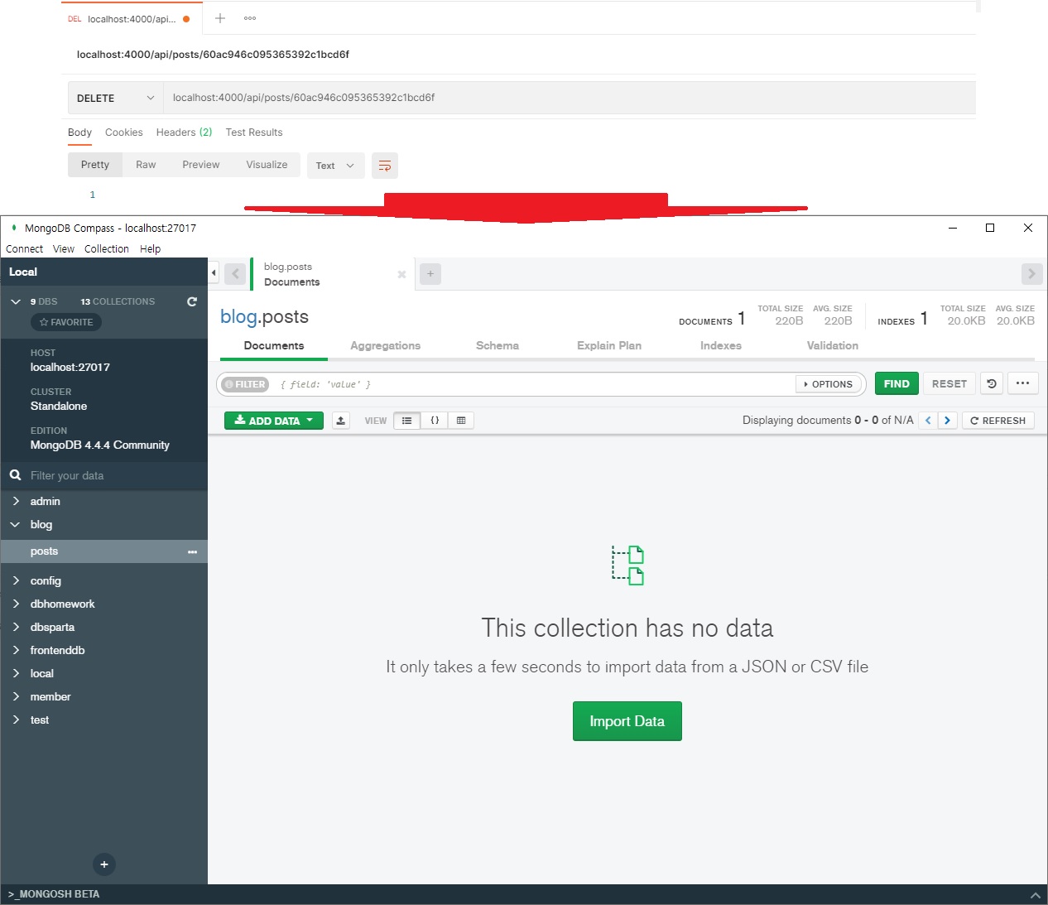
Task: Switch to Explain Plan tab
Action: tap(609, 345)
